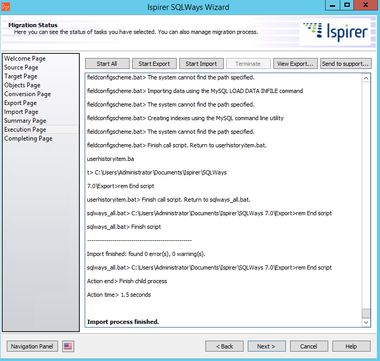The height and width of the screenshot is (361, 380).
Task: Go Back to the previous wizard page
Action: 224,346
